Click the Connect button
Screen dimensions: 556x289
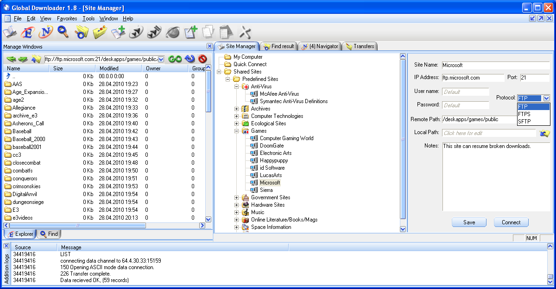click(x=511, y=222)
